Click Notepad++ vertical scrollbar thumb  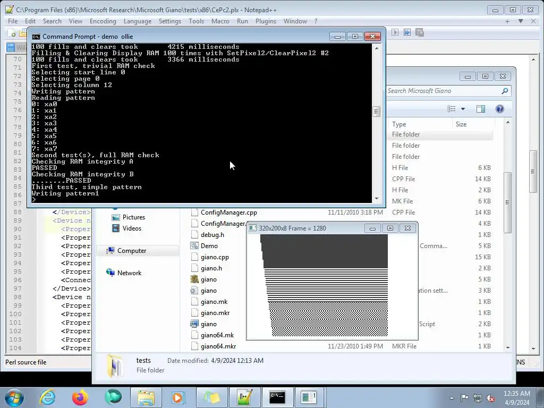[x=533, y=172]
